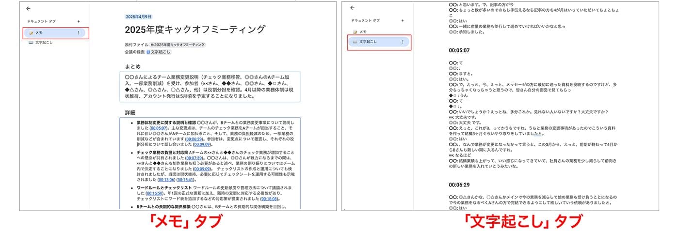Click the book icon of right 文字起こし tab
Viewport: 679px width, 231px height.
pos(355,42)
